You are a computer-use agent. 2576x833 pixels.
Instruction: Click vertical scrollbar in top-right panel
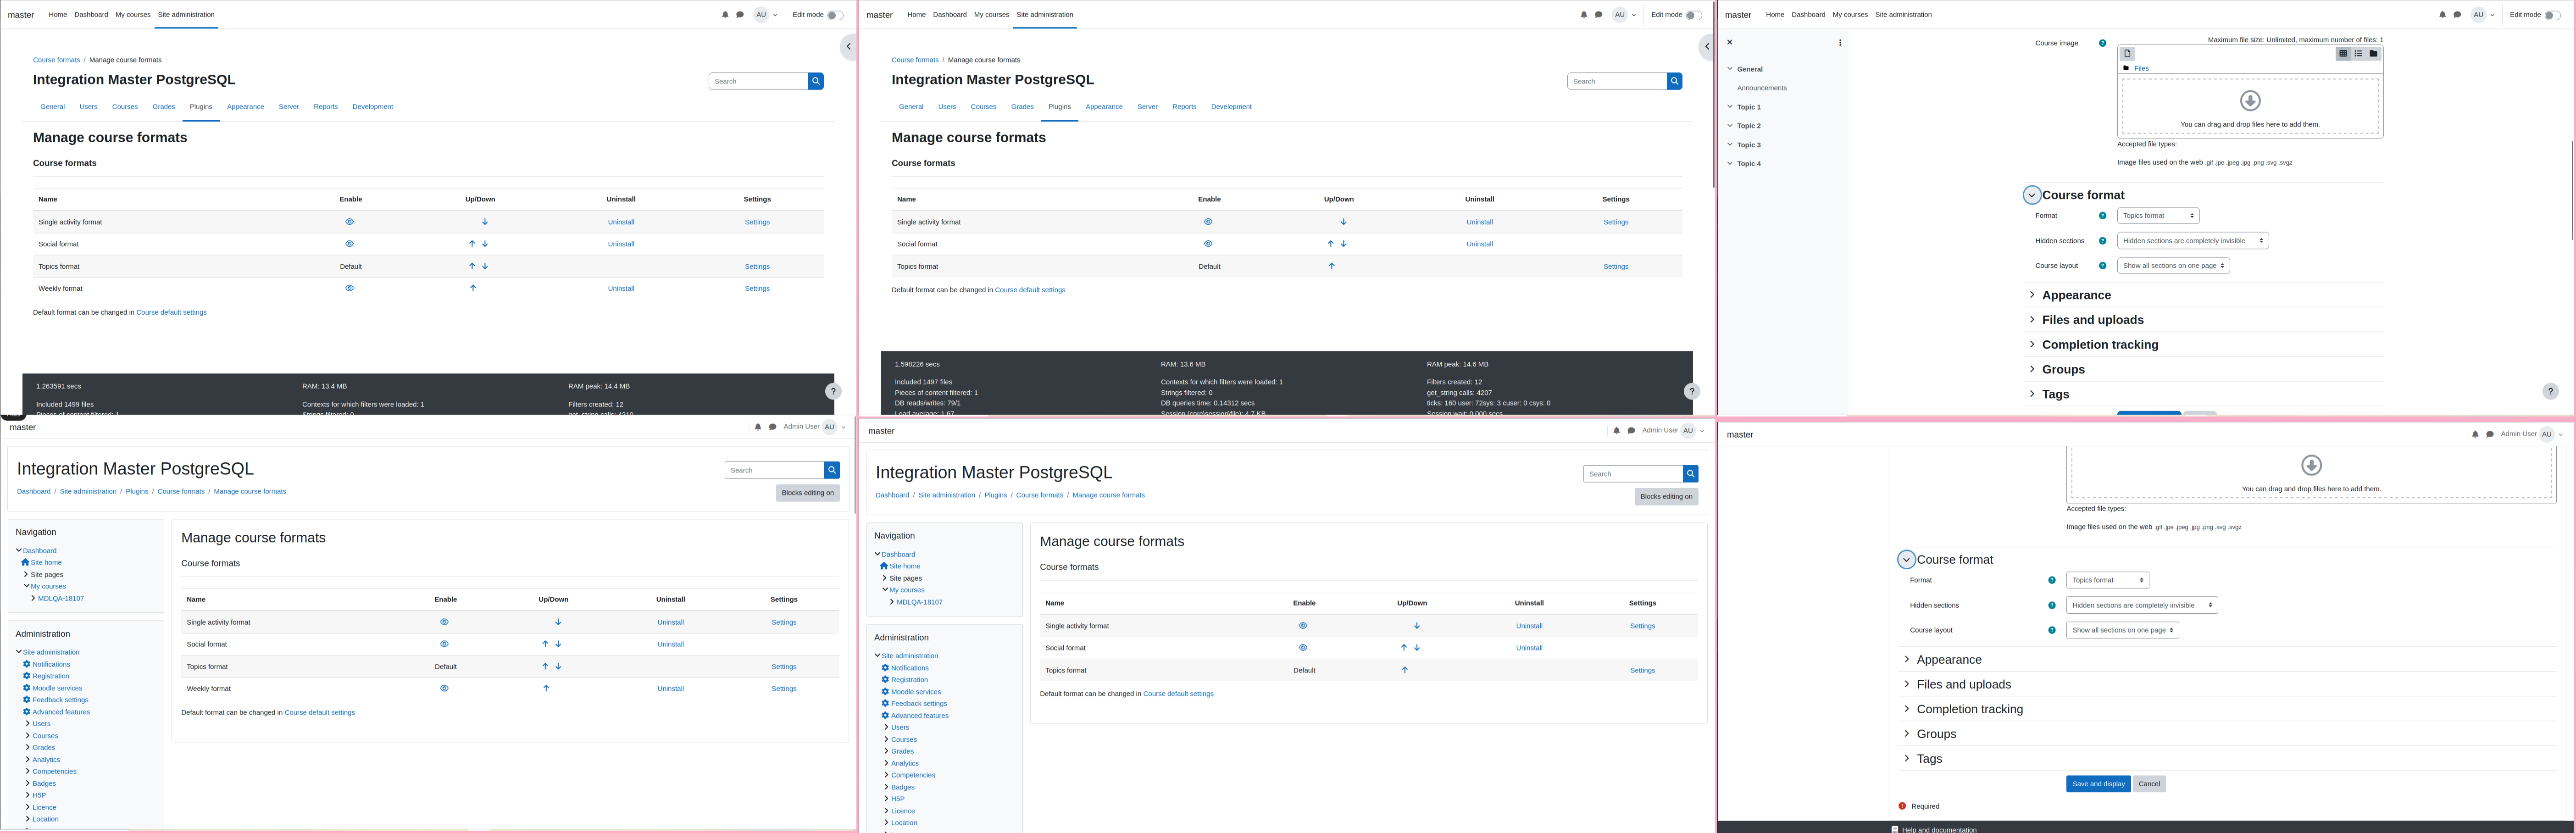pyautogui.click(x=2572, y=190)
